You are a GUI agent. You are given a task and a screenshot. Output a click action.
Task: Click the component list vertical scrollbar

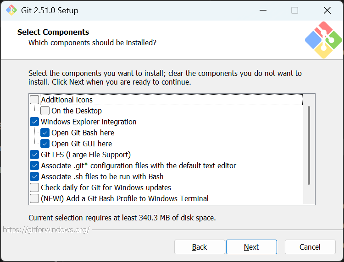(309, 145)
